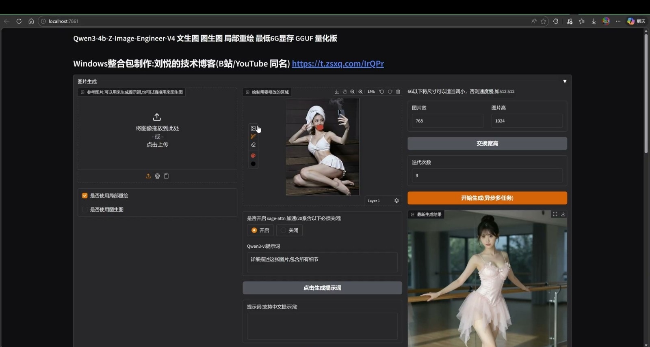Select the eraser tool in mask editor
This screenshot has width=650, height=347.
tap(253, 145)
